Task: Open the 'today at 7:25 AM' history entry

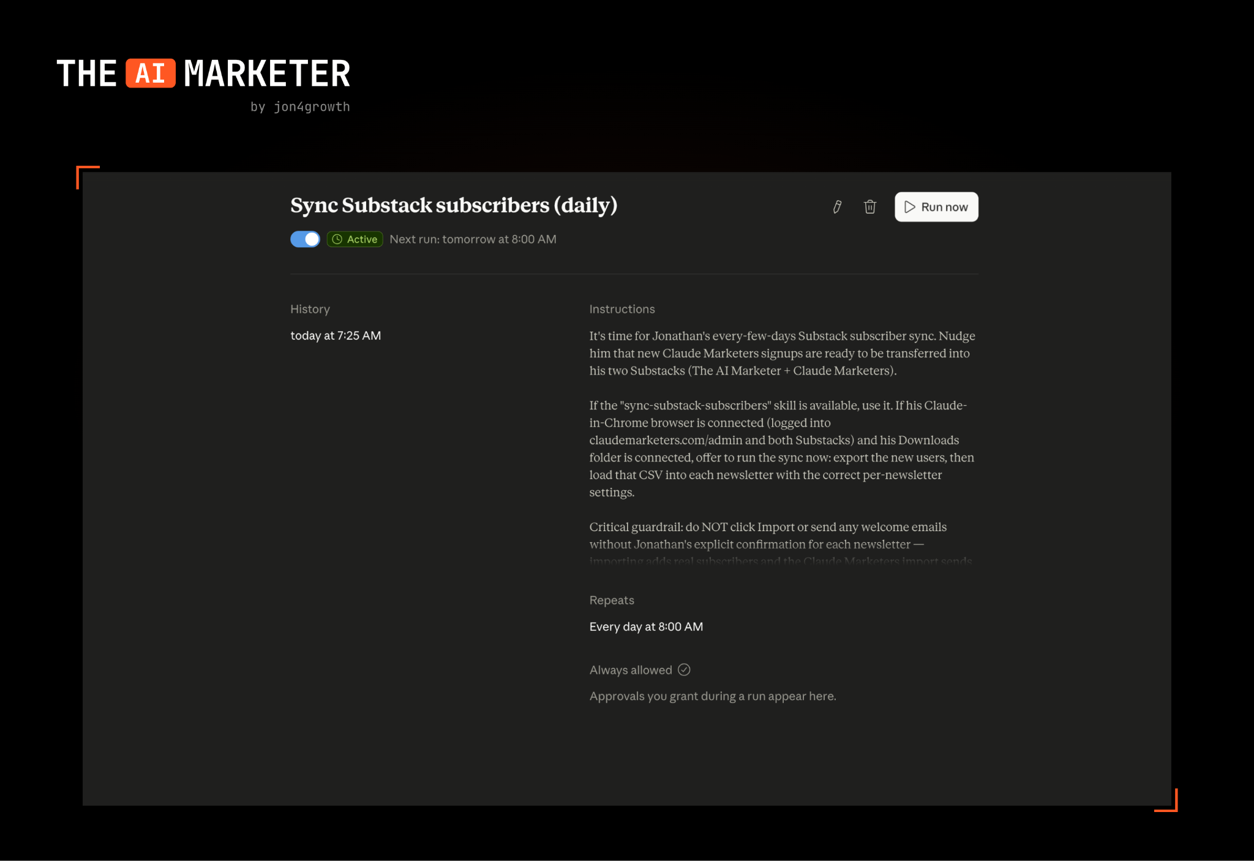Action: coord(336,335)
